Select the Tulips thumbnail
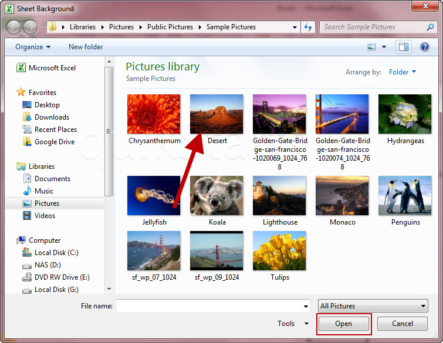Viewport: 443px width, 343px height. [x=279, y=251]
